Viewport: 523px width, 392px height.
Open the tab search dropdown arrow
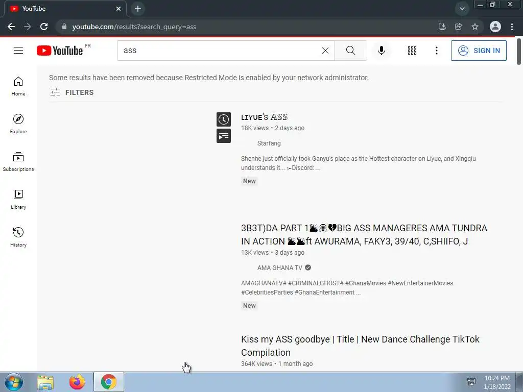[x=462, y=9]
